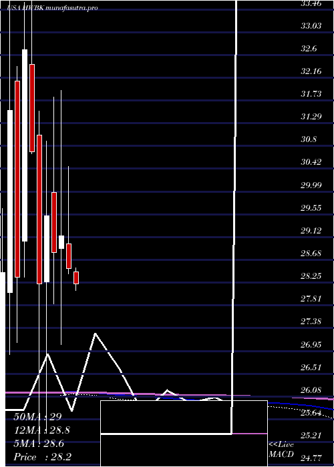Viewport: 334px width, 467px height.
Task: Click the '5MA : 28.6' indicator text
Action: click(39, 444)
